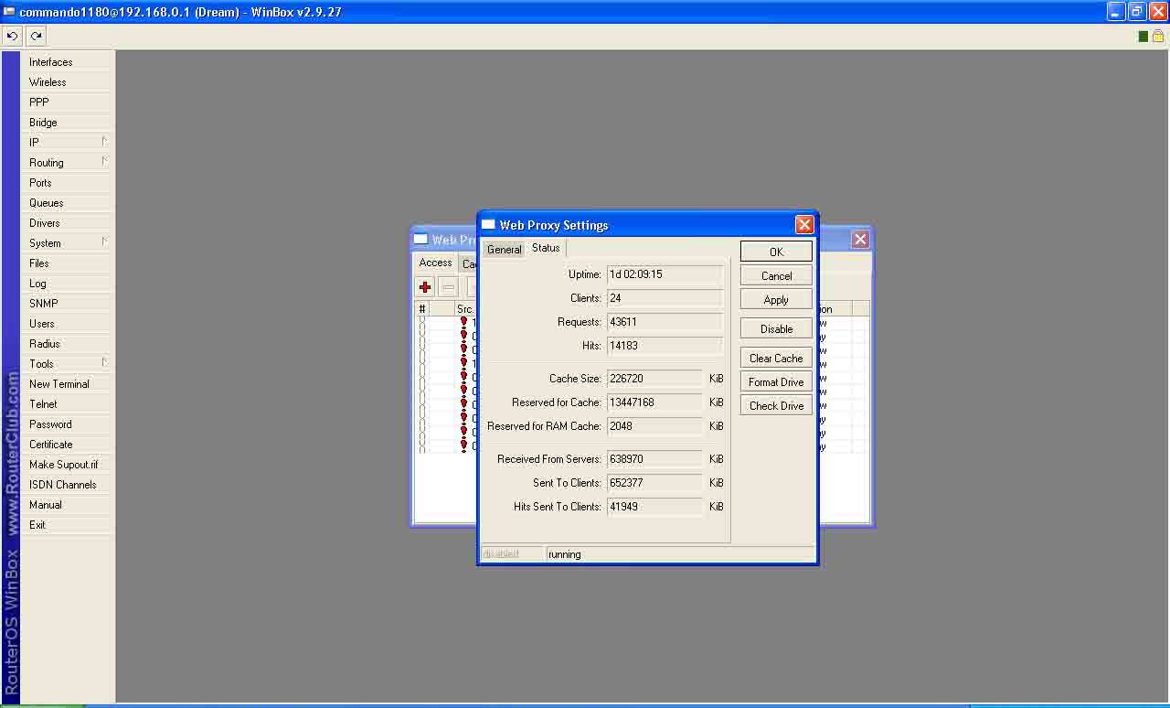Screen dimensions: 1170x708
Task: Open the Radius menu item
Action: [x=67, y=343]
